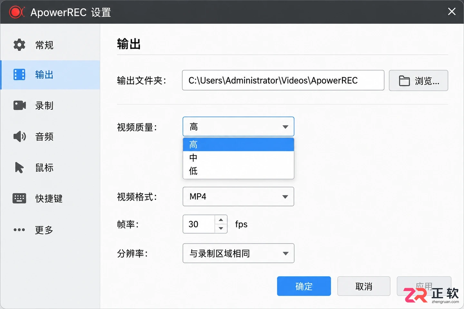This screenshot has height=309, width=464.
Task: Click the ApowerREC logo in title bar
Action: coord(16,12)
